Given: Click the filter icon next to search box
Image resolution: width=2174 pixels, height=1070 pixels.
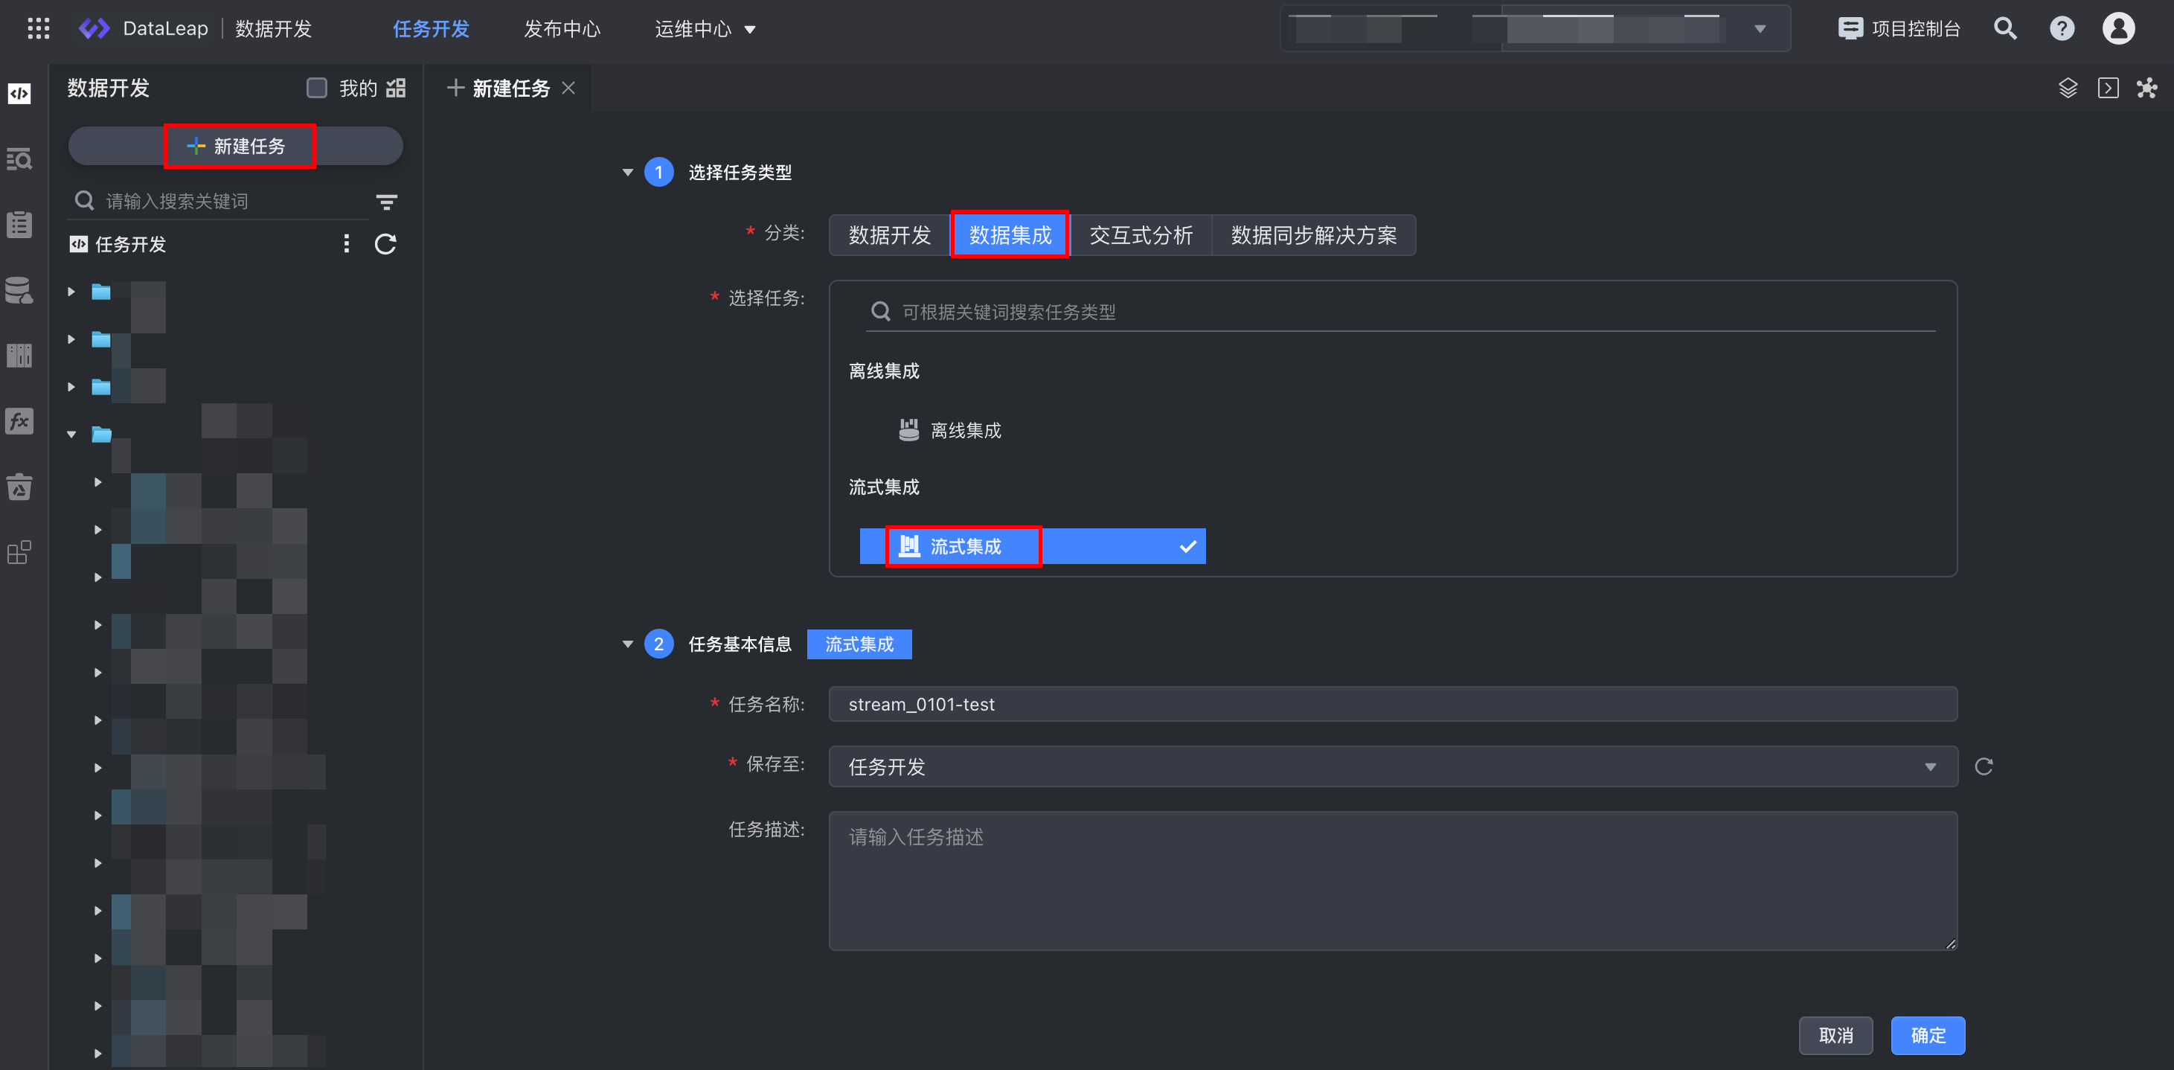Looking at the screenshot, I should tap(387, 202).
